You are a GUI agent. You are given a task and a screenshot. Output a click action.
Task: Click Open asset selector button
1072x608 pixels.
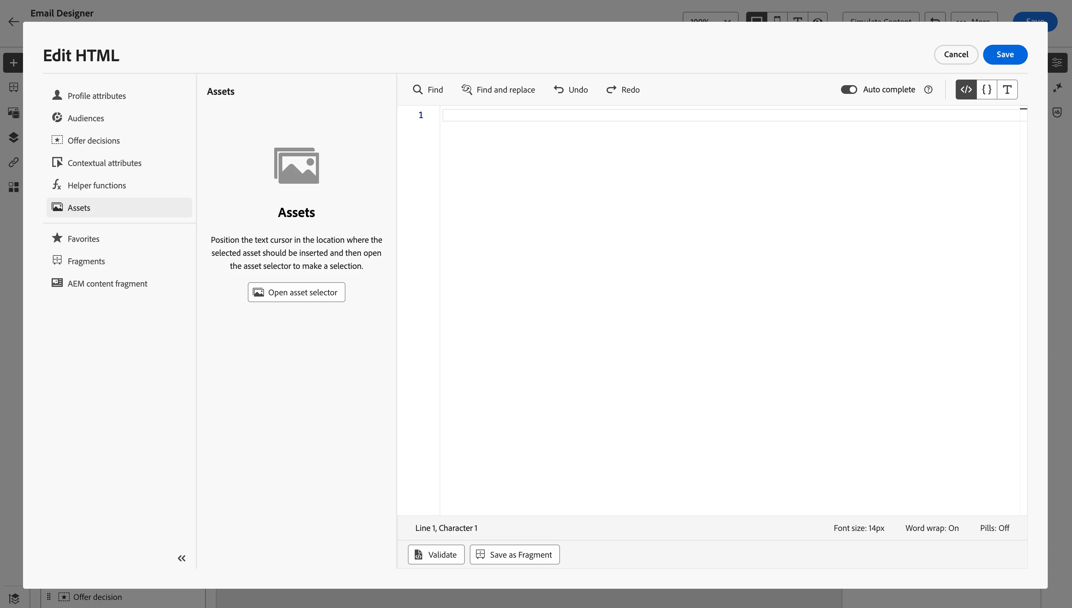(x=296, y=292)
